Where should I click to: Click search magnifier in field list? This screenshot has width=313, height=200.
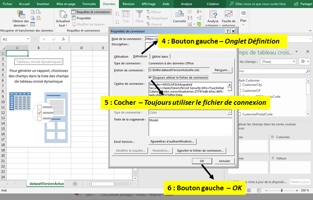coord(308,71)
